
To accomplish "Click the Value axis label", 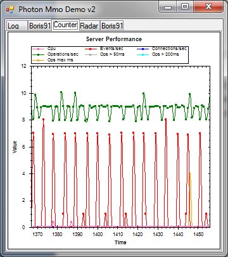I will click(15, 147).
